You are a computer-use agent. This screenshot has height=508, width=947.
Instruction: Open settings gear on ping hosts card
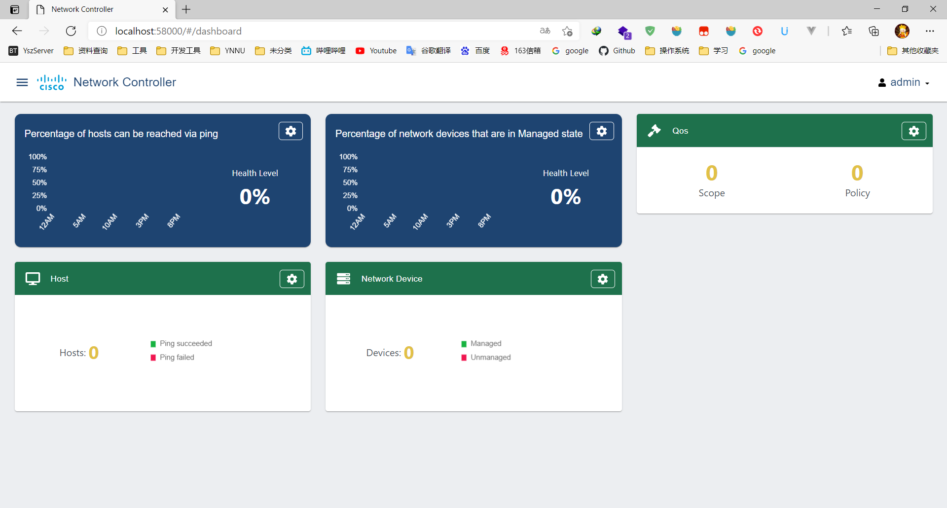(291, 131)
